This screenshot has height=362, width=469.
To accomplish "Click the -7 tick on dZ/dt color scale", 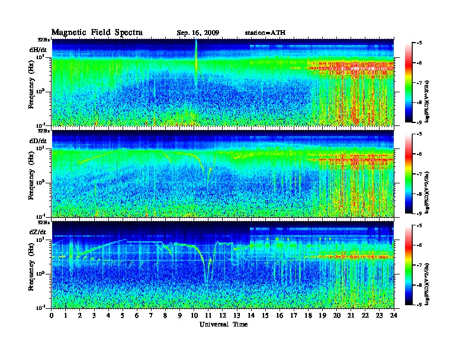I will pos(419,265).
